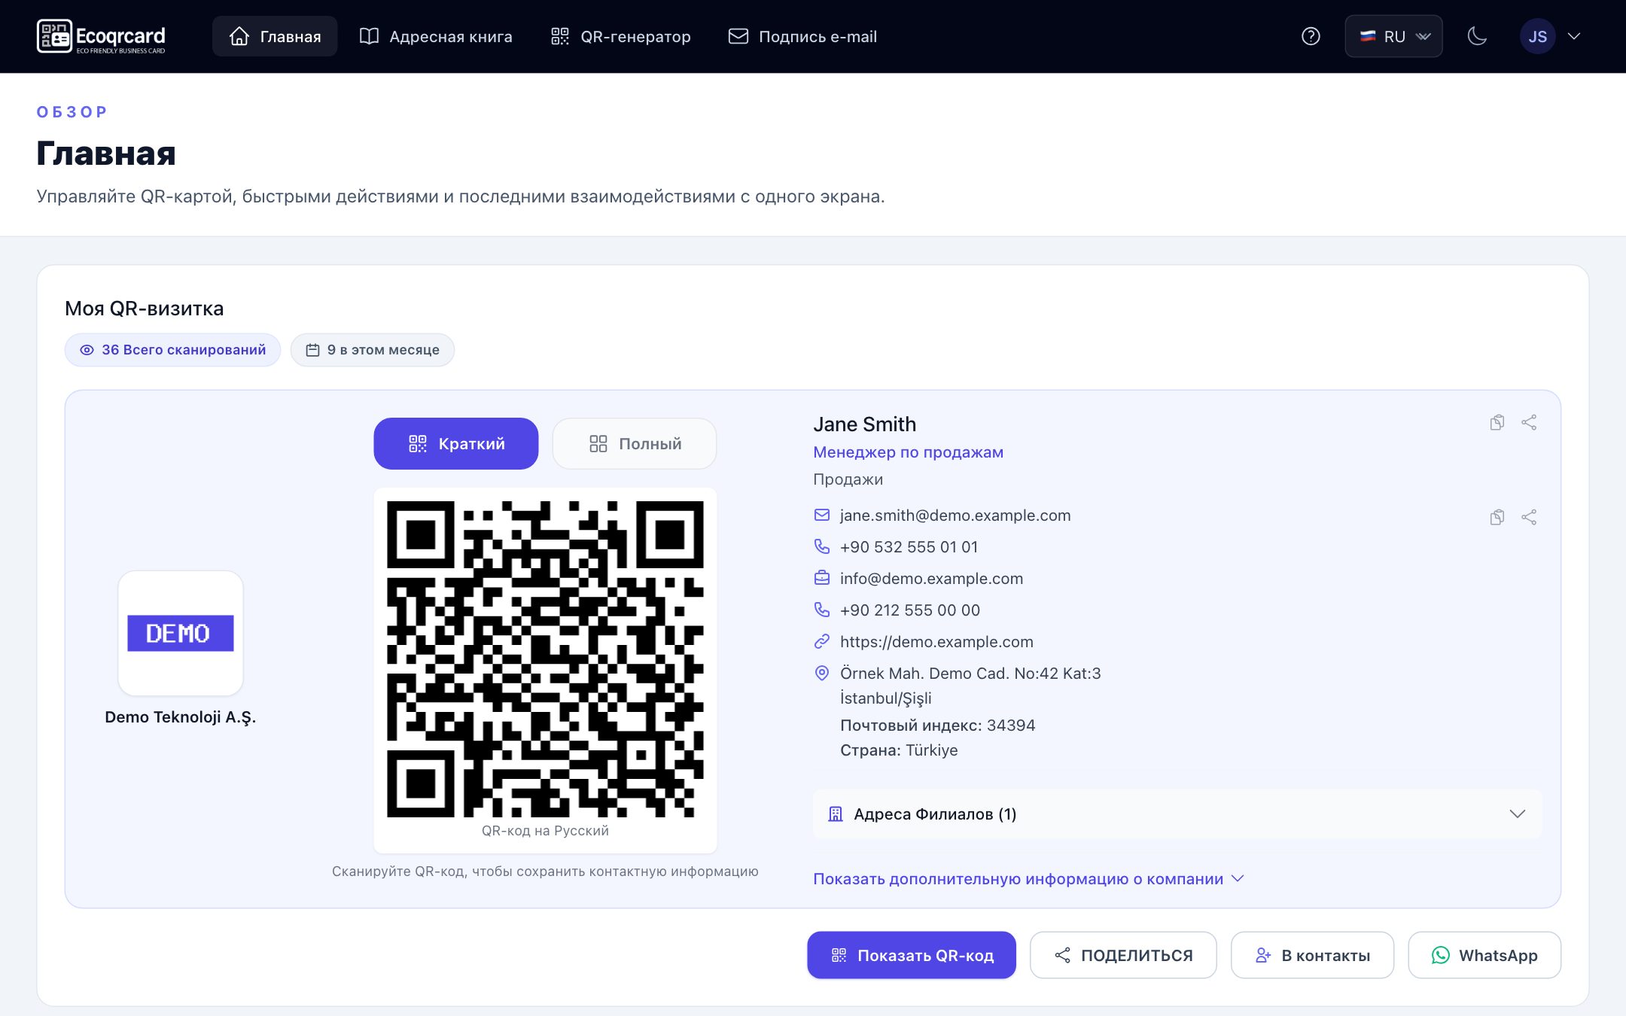Open jane.smith@demo.example.com email
Screen dimensions: 1626x1016
pyautogui.click(x=955, y=516)
